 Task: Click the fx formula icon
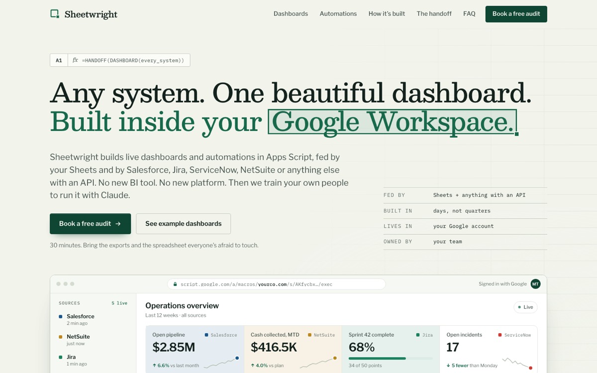75,60
